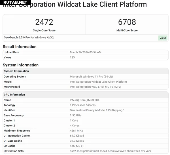Click Geekbench 6.5.0 Pro for Windows AVX2 text

[29, 37]
